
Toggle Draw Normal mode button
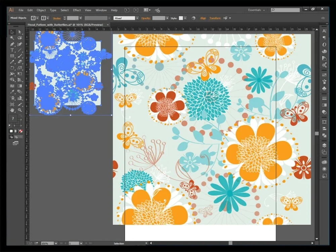[11, 137]
